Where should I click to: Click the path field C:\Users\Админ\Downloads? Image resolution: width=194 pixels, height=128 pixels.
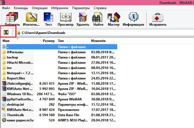pyautogui.click(x=105, y=33)
